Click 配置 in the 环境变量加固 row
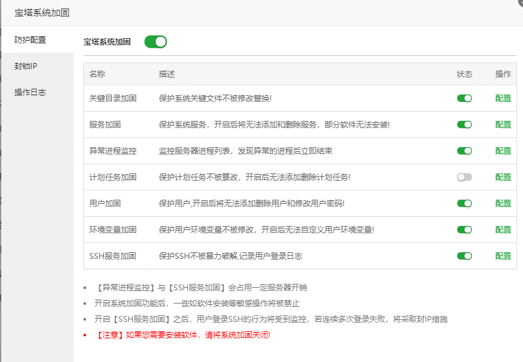Screen dimensions: 523x362 pyautogui.click(x=503, y=229)
